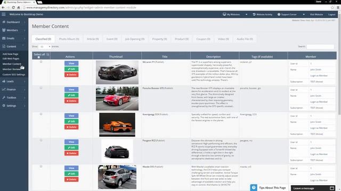Viewport: 341px width, 191px height.
Task: Click the Visit Website link
Action: pyautogui.click(x=316, y=14)
